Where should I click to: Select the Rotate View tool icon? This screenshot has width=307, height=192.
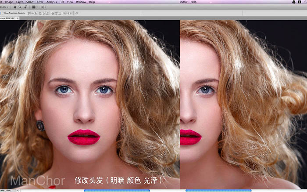25,7
